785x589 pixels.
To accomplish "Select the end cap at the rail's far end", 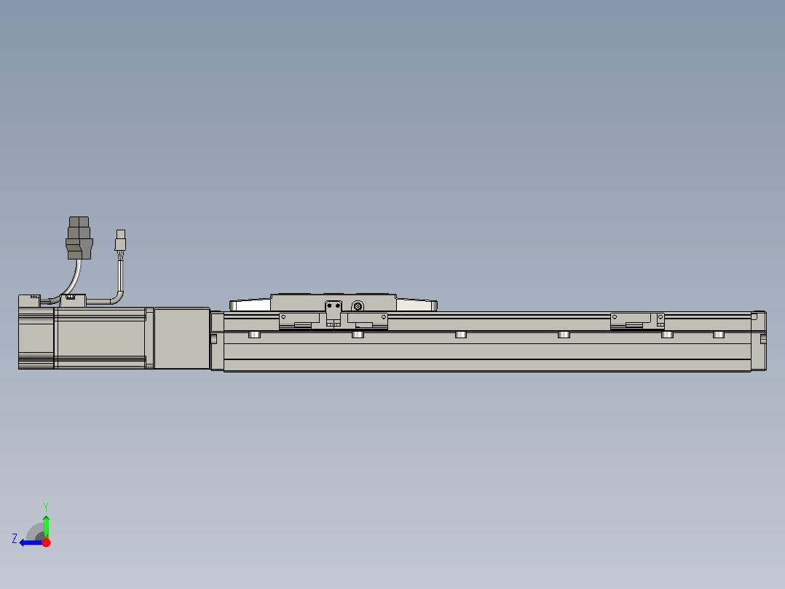I will [759, 341].
